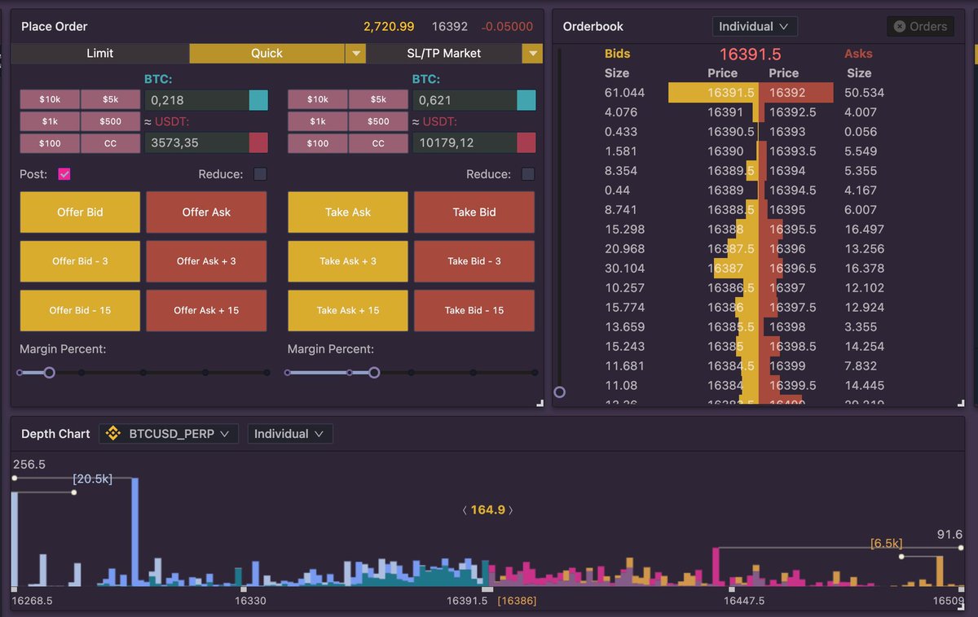Click the BTC amount field showing 0,621
The image size is (978, 617).
(465, 100)
